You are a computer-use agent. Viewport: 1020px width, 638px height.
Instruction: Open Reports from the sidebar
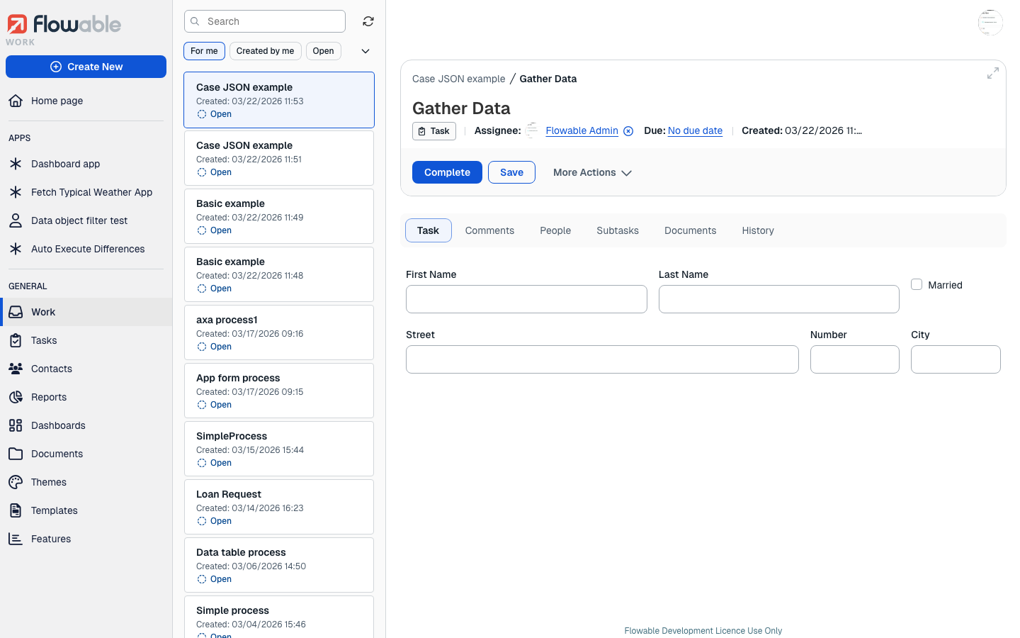point(50,397)
